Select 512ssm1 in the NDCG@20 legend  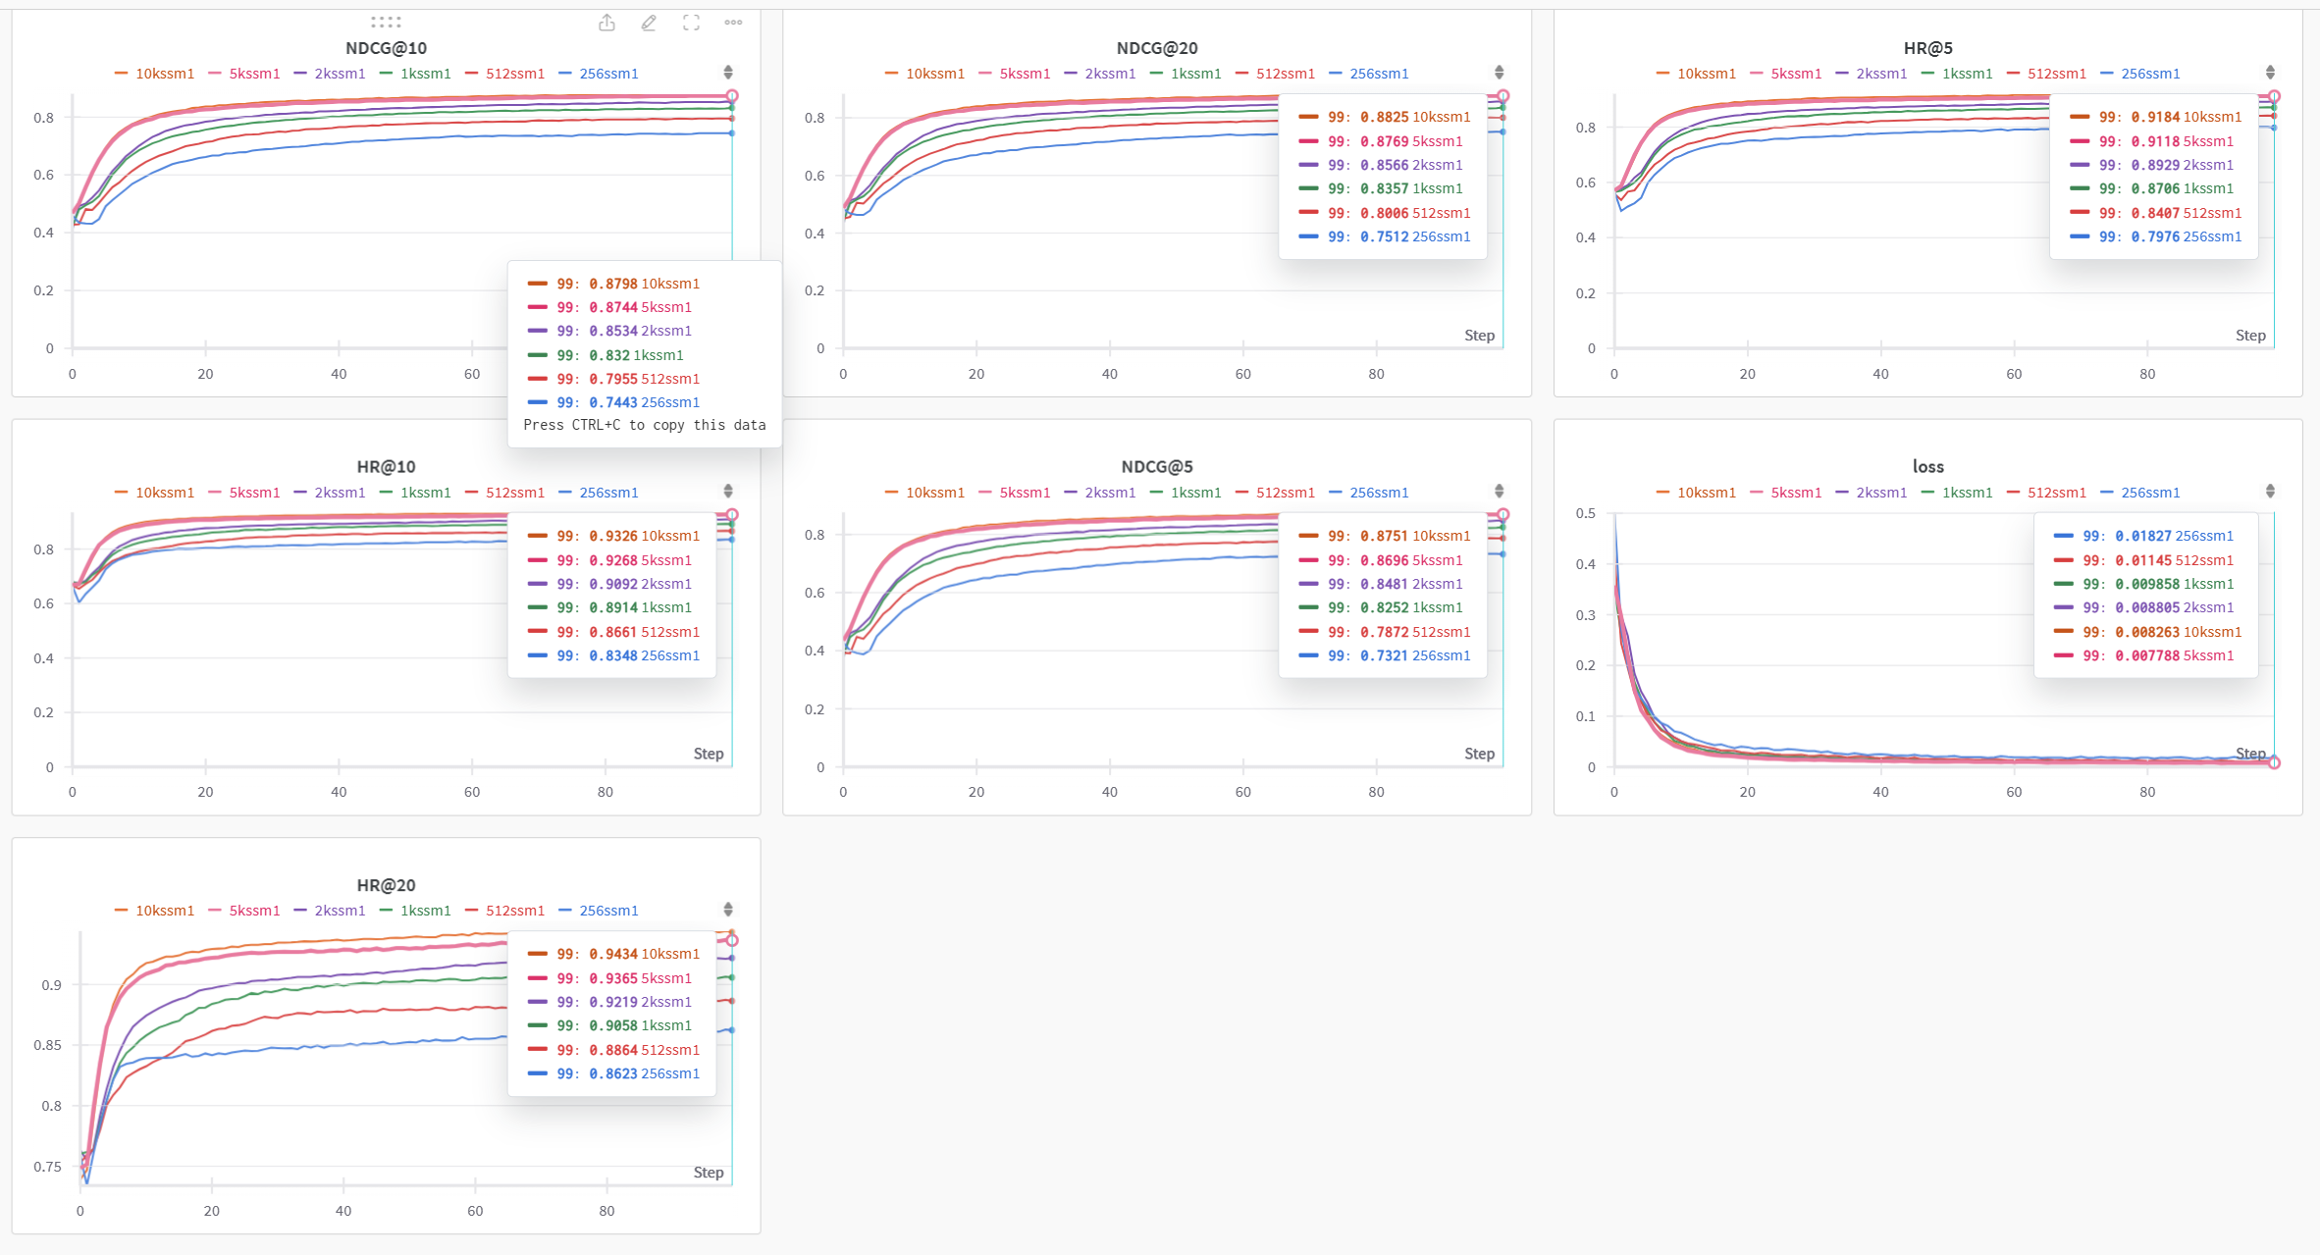coord(1286,74)
